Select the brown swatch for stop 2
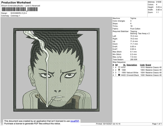Viewport: 163px width, 126px height. tap(119, 70)
